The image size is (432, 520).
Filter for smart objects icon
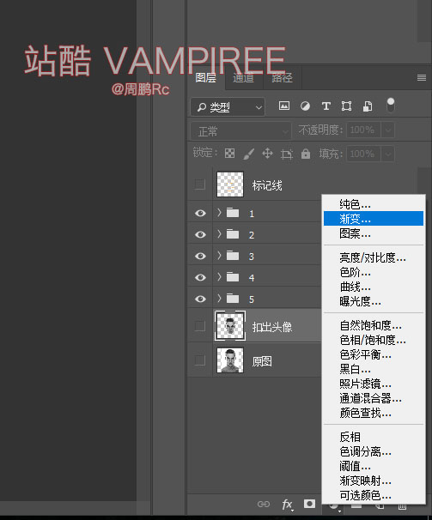pyautogui.click(x=368, y=106)
